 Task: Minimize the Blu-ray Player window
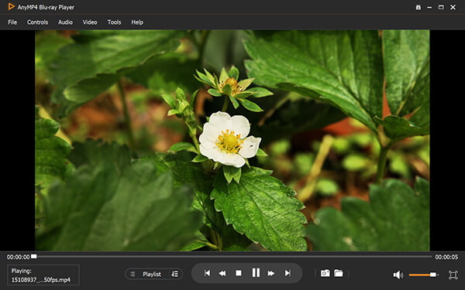coord(429,8)
